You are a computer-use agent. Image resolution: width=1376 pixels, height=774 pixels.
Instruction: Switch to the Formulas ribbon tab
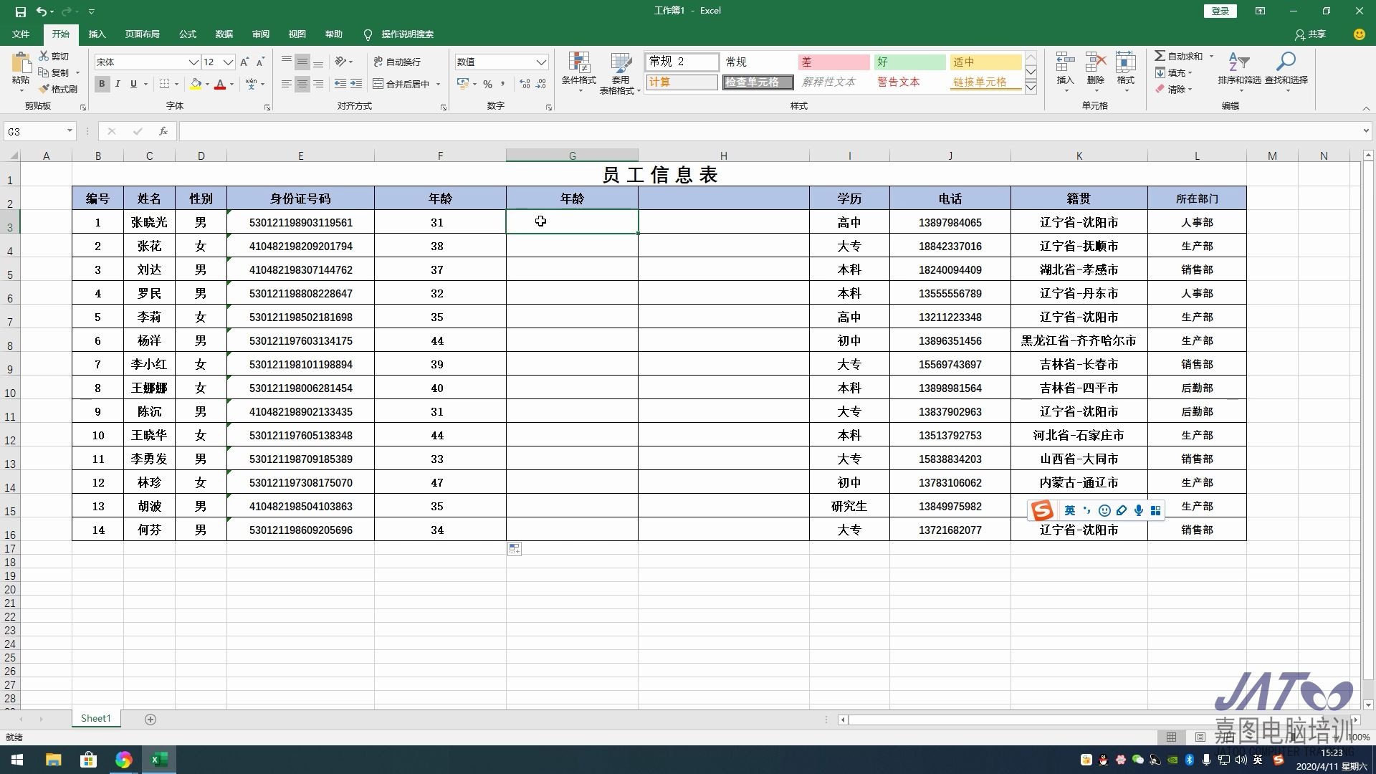187,34
